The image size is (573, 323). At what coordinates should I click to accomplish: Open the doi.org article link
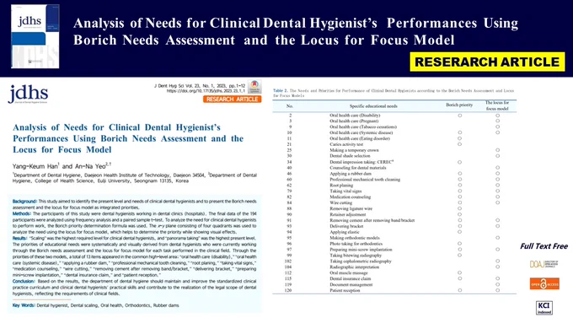click(x=206, y=91)
